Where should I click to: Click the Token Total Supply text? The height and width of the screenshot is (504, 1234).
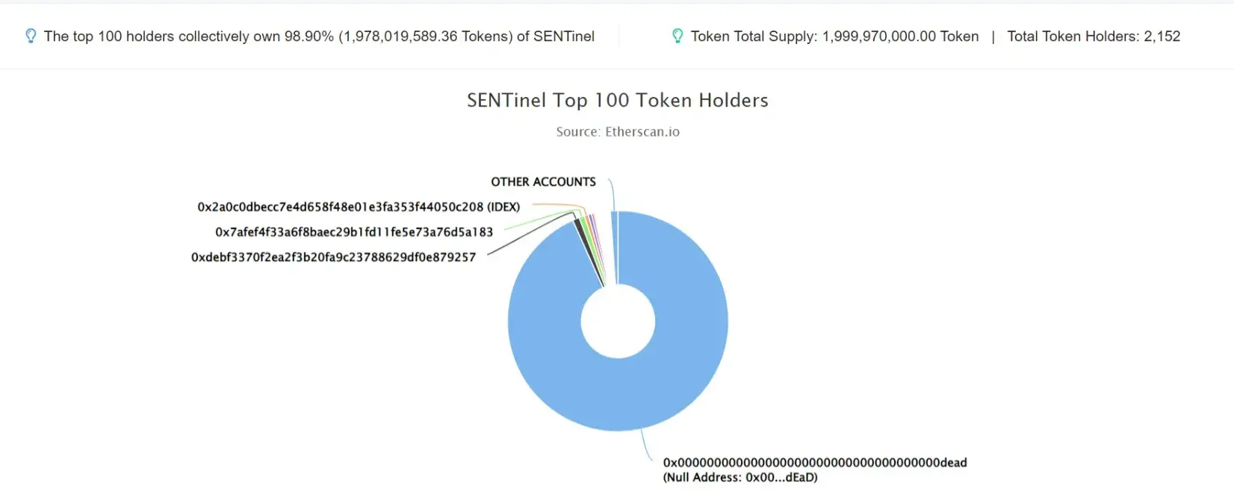[x=834, y=36]
